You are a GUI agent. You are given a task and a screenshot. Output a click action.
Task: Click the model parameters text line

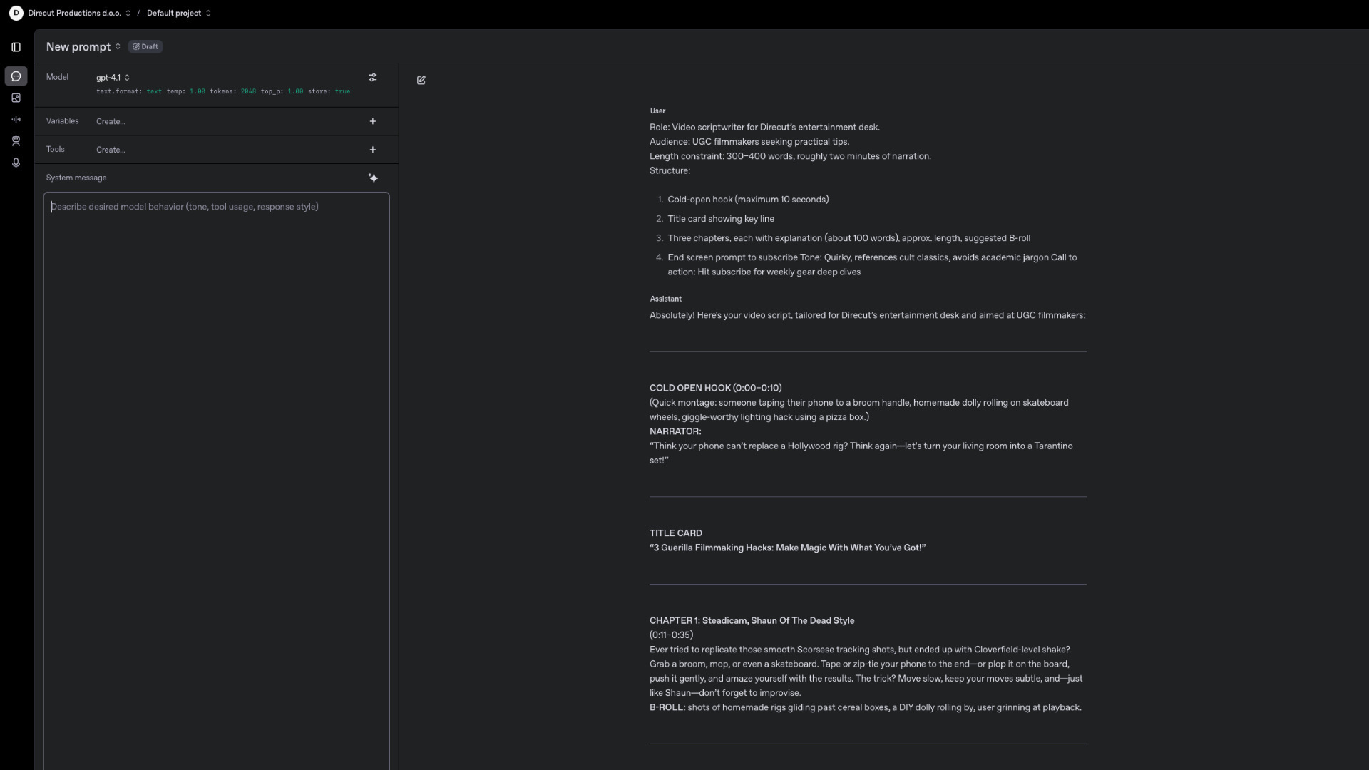click(223, 91)
